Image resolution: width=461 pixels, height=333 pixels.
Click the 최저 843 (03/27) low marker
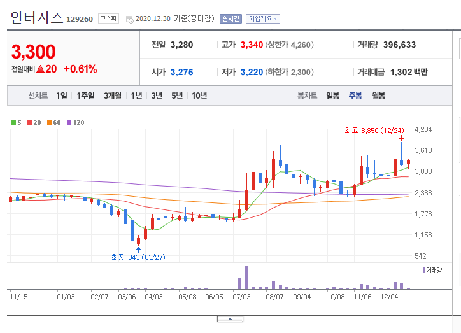point(138,257)
